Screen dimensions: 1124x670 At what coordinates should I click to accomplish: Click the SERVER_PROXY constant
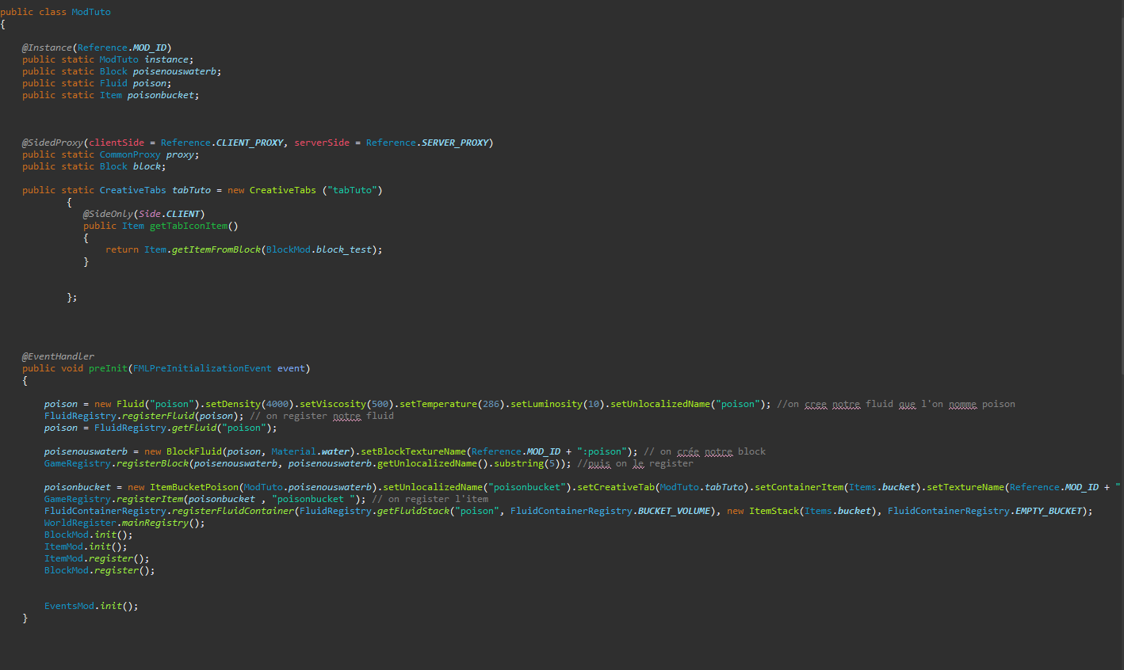pyautogui.click(x=455, y=143)
